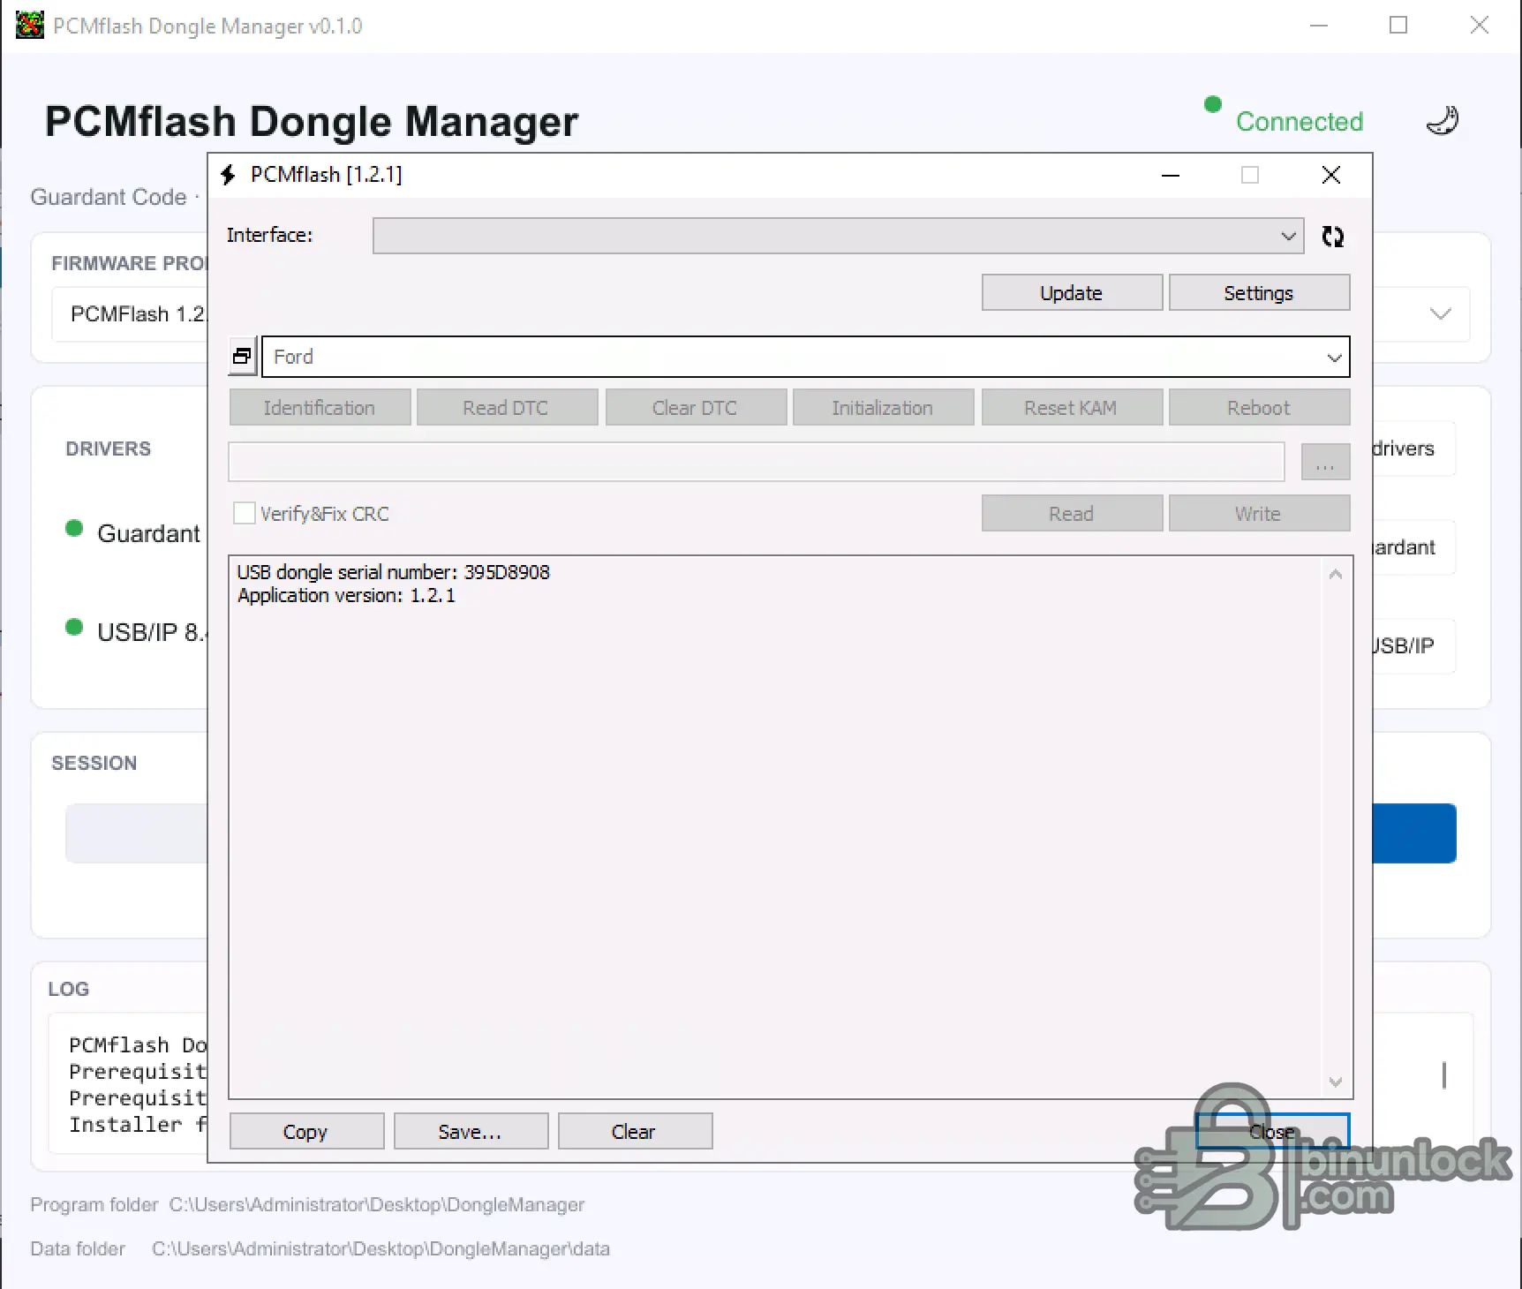
Task: Click the Application version: 1.2.1 line
Action: click(347, 596)
